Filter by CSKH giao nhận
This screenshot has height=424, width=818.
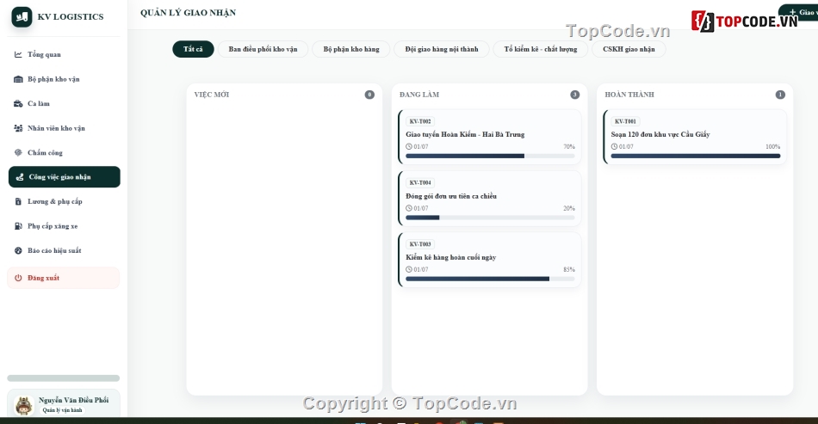(x=629, y=49)
